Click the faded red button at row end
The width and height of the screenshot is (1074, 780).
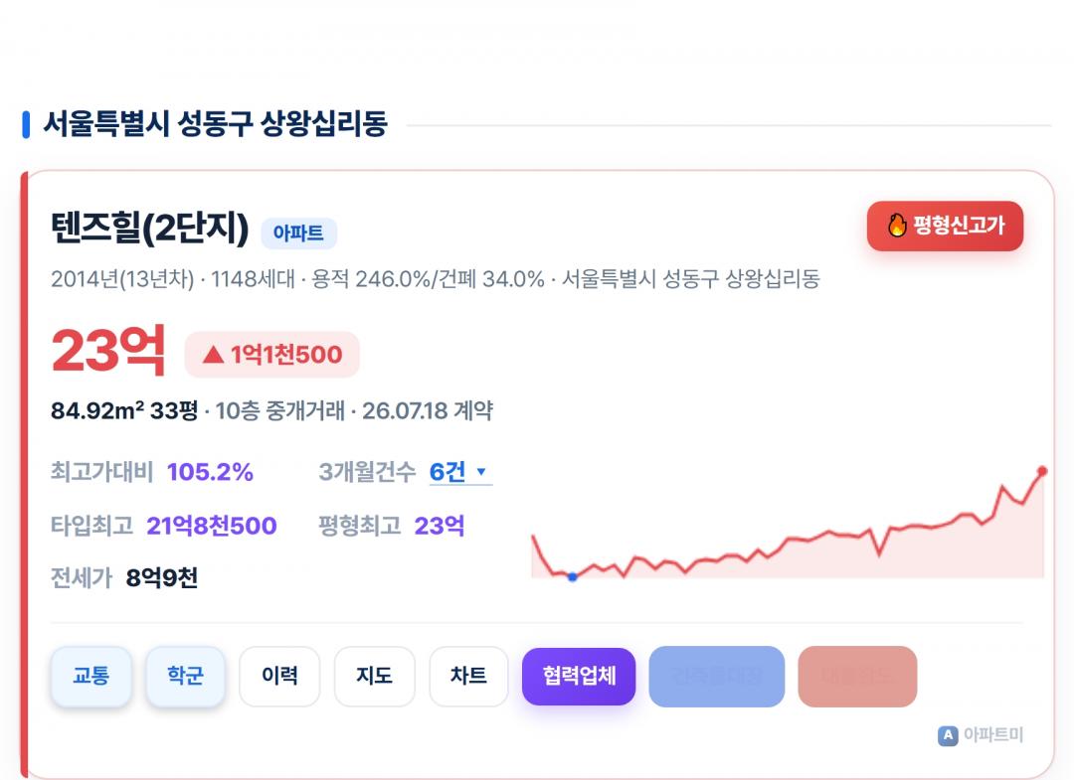point(857,676)
